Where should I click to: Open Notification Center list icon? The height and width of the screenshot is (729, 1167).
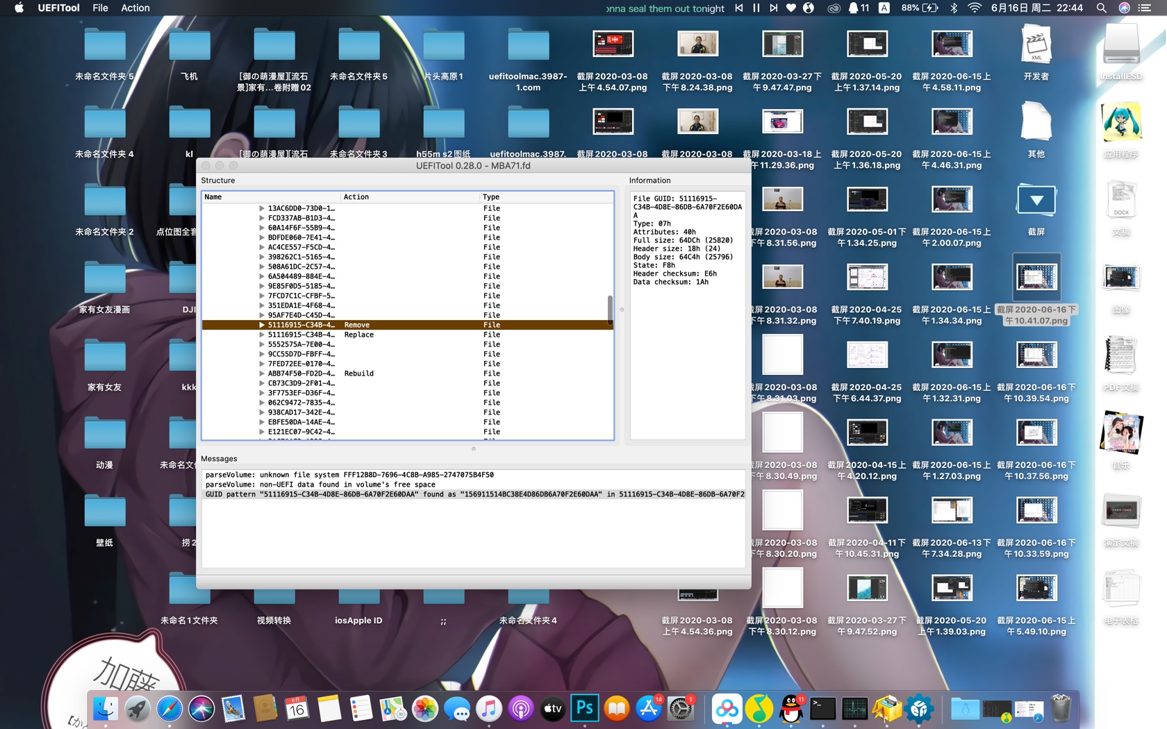point(1145,8)
